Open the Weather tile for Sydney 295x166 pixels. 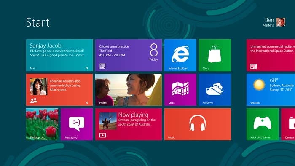click(x=271, y=90)
